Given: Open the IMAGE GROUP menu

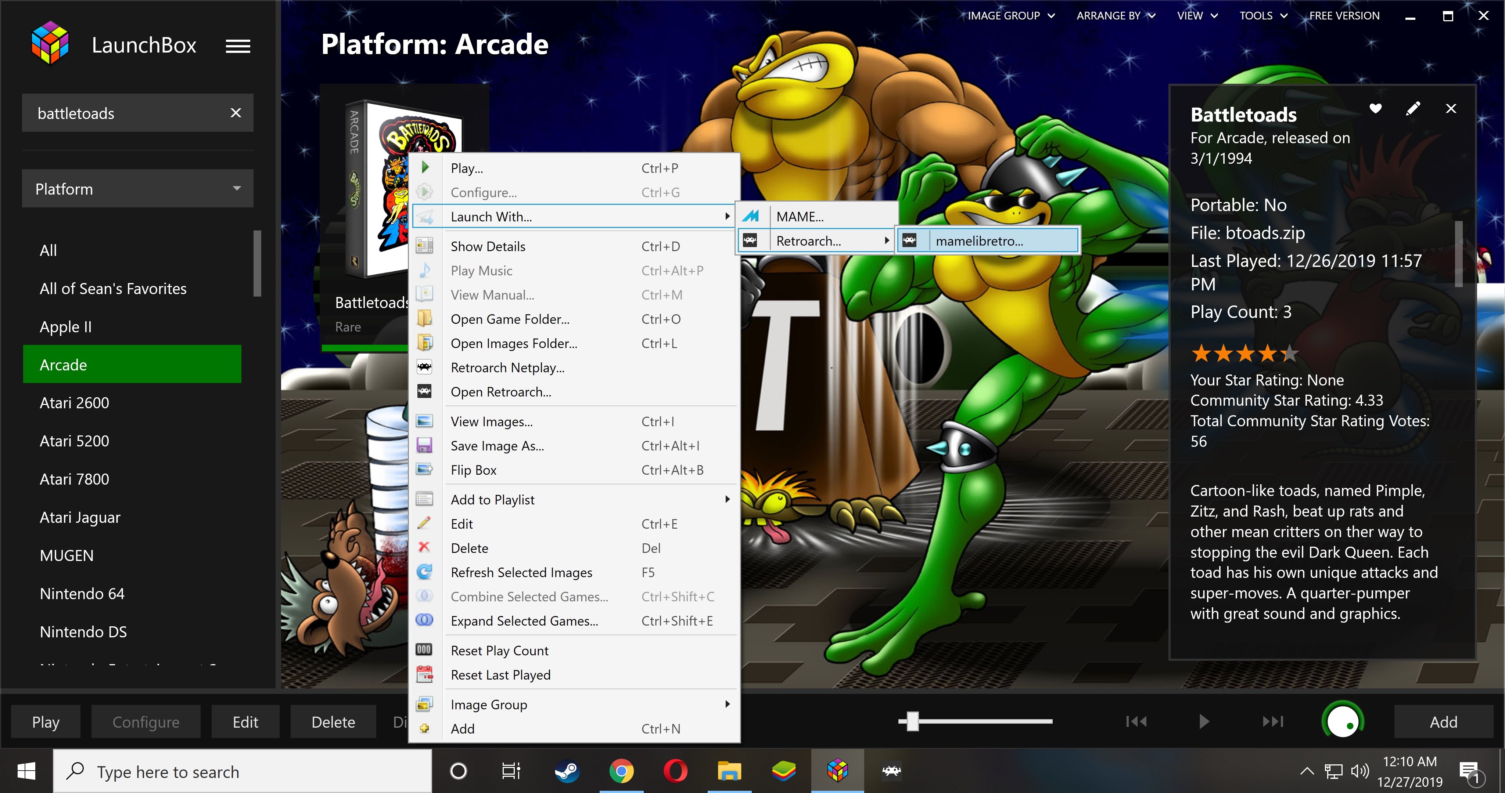Looking at the screenshot, I should (x=1011, y=16).
